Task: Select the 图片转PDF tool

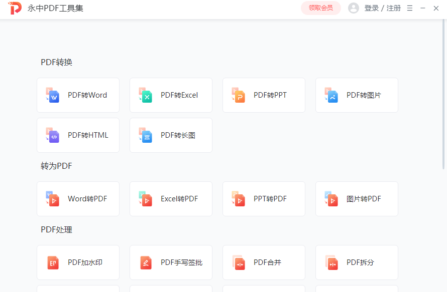Action: point(357,199)
